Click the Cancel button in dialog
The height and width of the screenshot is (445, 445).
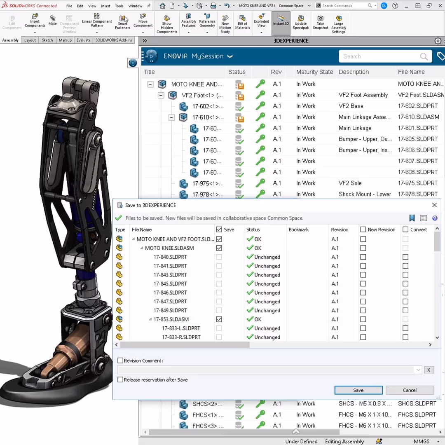(410, 390)
